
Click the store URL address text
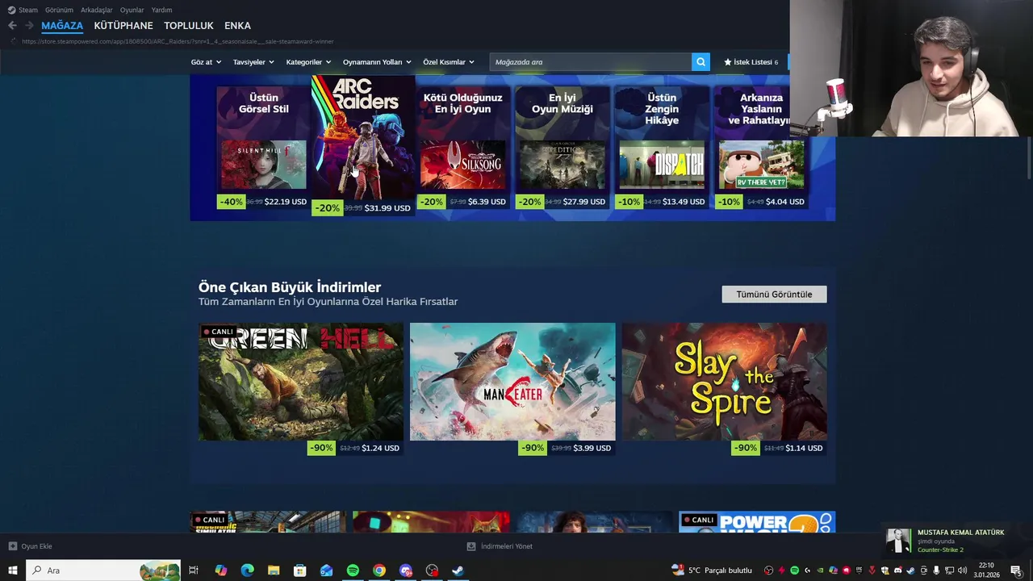(178, 41)
